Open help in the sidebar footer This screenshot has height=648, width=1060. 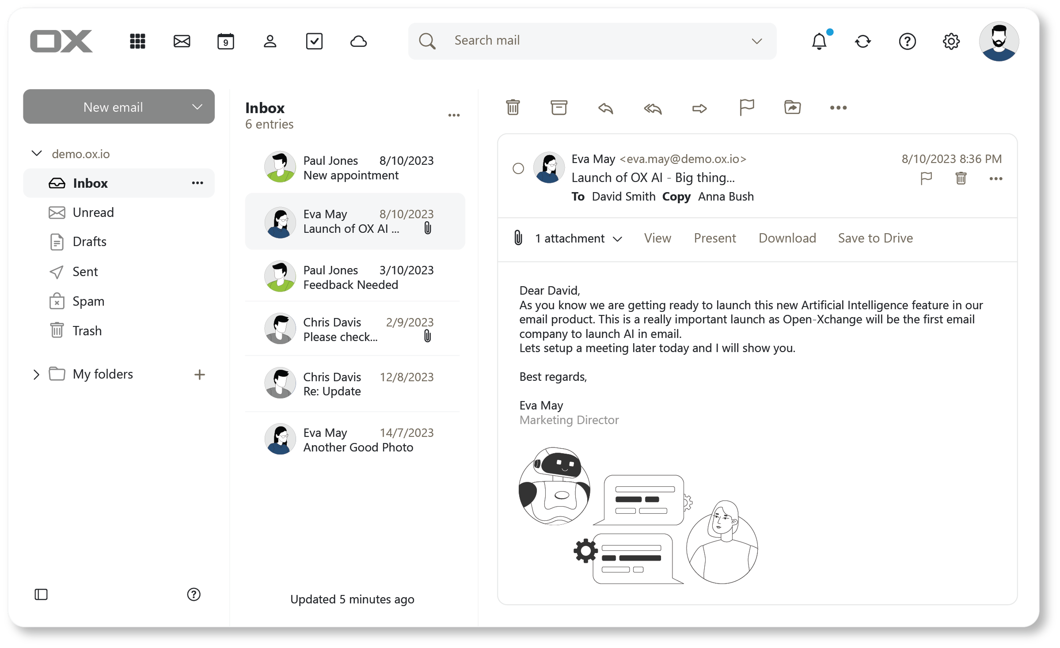coord(194,595)
